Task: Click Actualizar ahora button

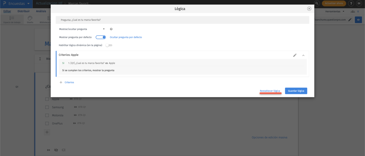Action: (334, 4)
